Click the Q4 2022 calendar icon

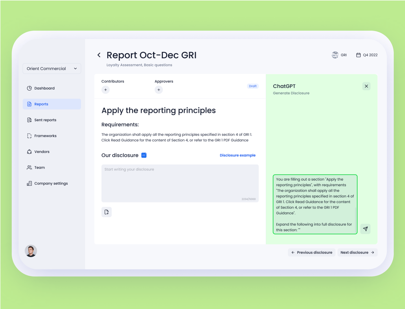click(x=358, y=55)
